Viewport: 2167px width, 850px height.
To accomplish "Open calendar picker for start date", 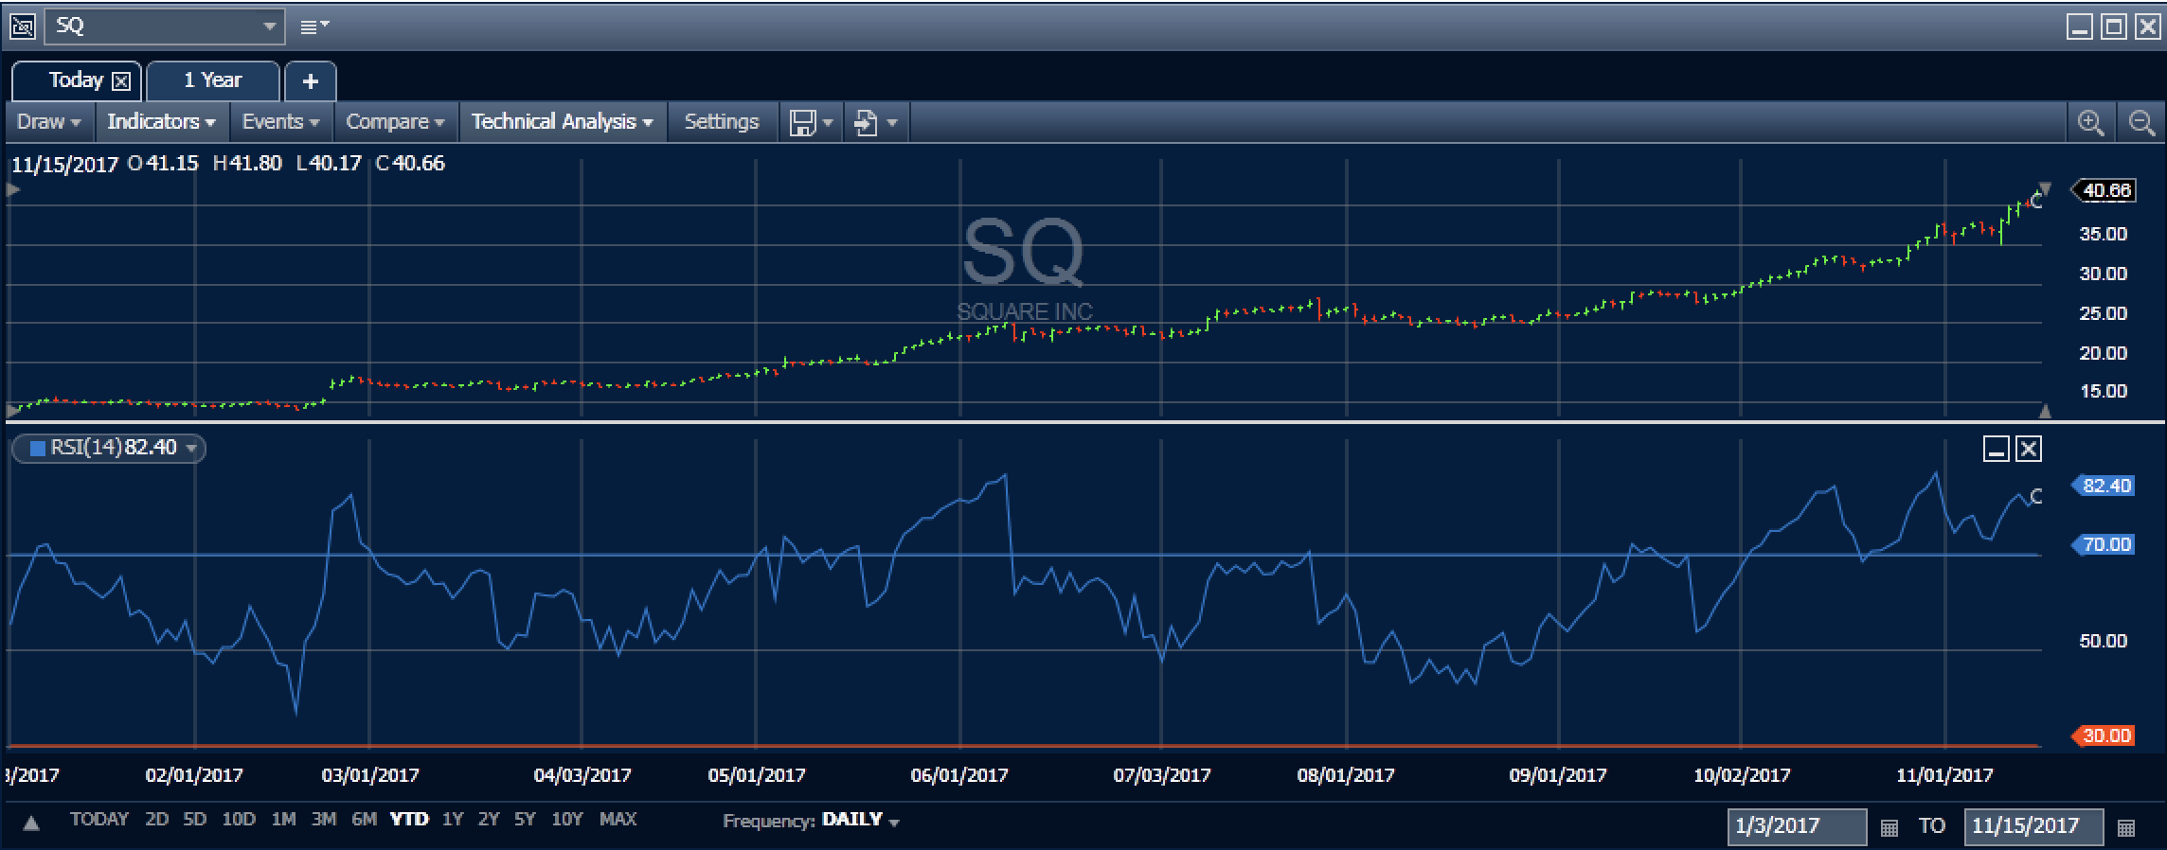I will [x=1889, y=828].
